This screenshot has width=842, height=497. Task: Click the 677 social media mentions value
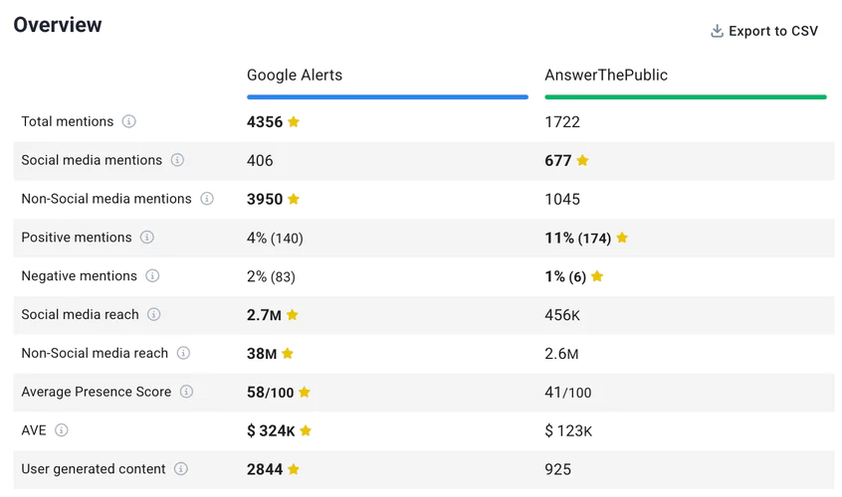(558, 160)
